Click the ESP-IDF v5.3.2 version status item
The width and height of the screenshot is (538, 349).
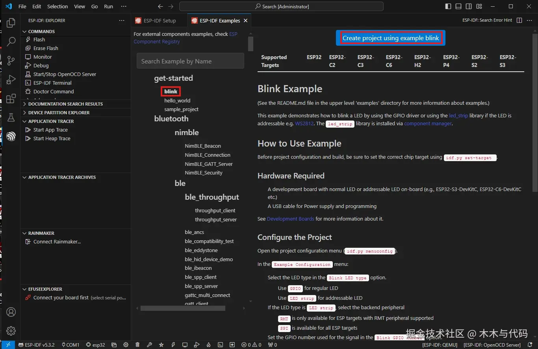point(36,345)
